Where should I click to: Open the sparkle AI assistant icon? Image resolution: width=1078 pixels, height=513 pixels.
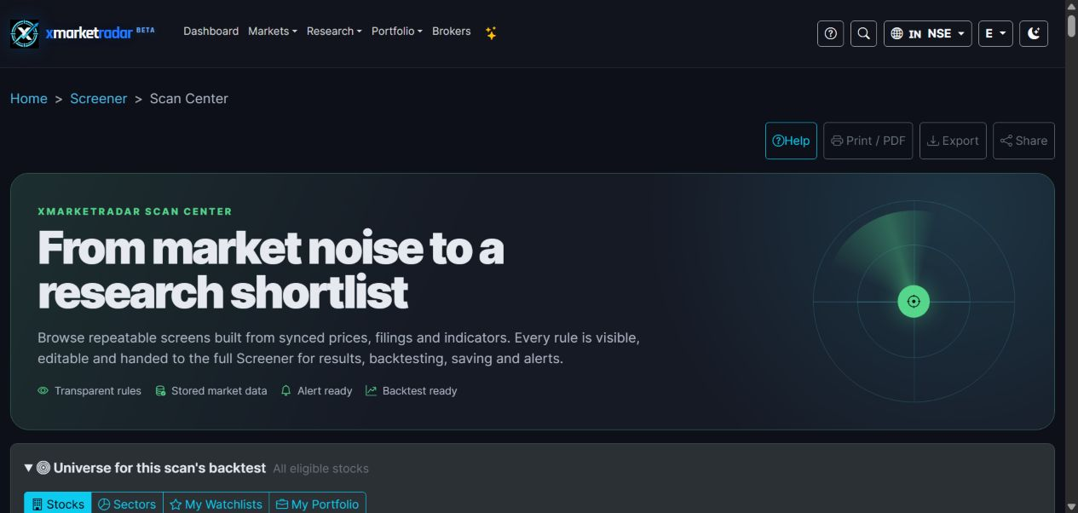[491, 33]
